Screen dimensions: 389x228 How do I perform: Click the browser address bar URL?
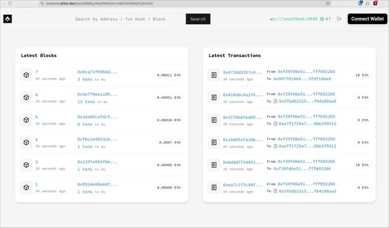point(99,3)
